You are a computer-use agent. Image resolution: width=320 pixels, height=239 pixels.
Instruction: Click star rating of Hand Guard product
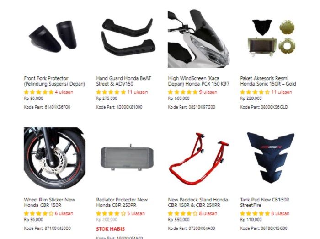[x=111, y=92]
